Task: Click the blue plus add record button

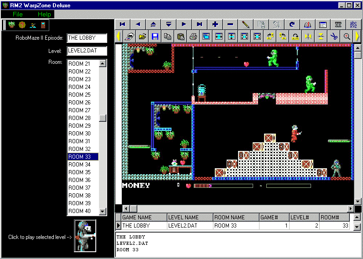Action: (215, 24)
